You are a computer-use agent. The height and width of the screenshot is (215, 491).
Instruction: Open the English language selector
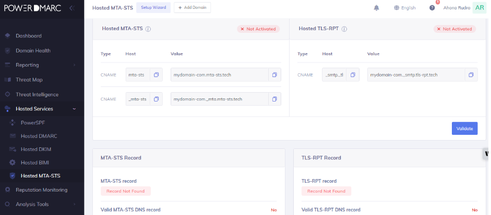(x=405, y=8)
